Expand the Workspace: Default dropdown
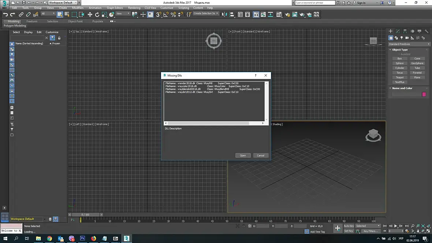 [x=62, y=3]
